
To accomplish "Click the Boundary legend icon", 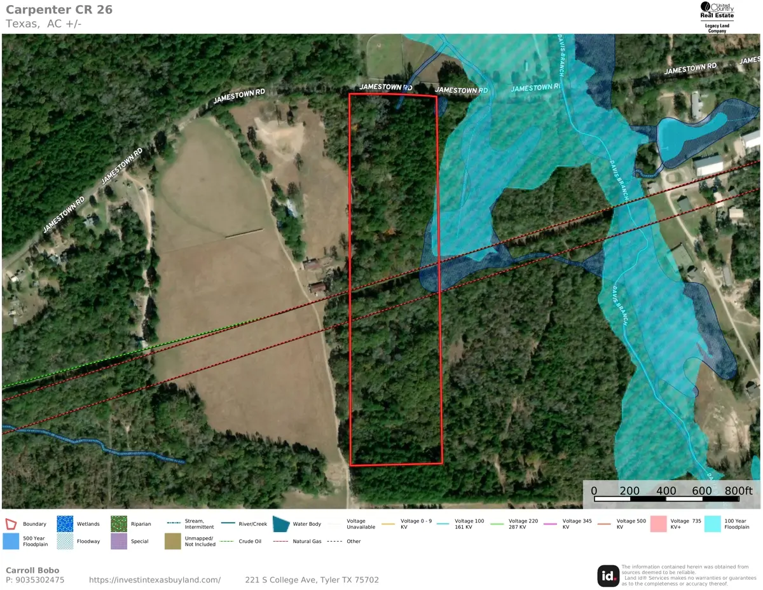I will [11, 524].
